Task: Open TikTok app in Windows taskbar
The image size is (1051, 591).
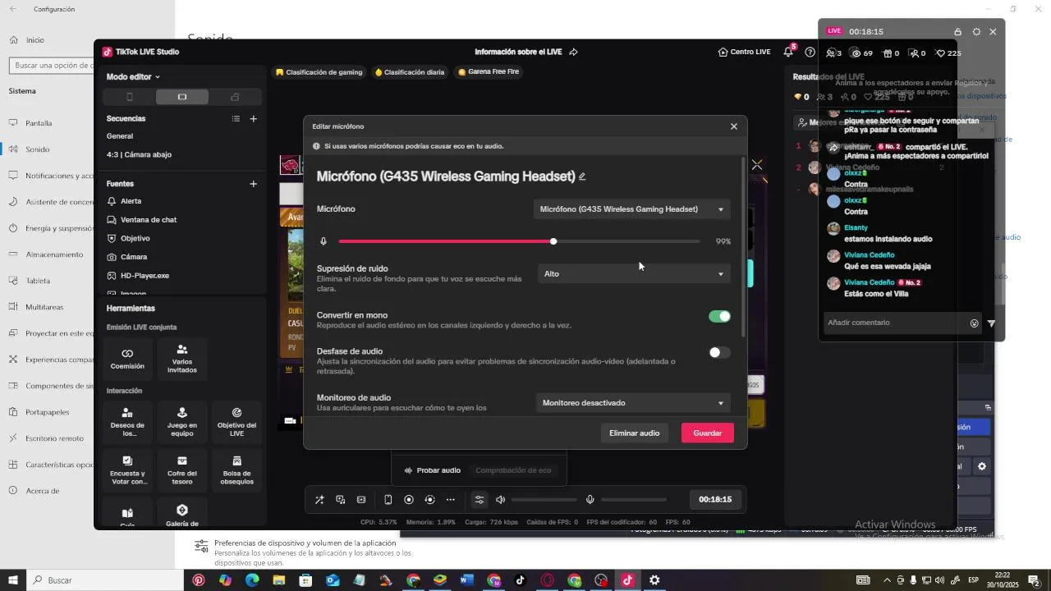Action: pyautogui.click(x=520, y=580)
